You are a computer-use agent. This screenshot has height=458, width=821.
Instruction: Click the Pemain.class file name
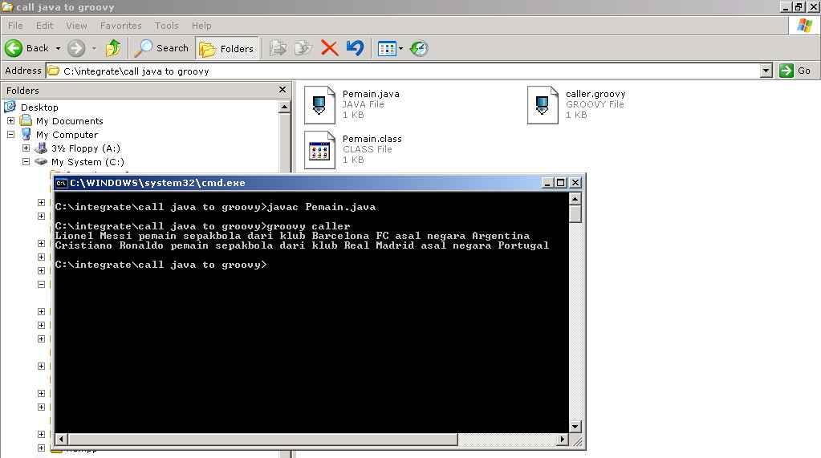[x=372, y=139]
